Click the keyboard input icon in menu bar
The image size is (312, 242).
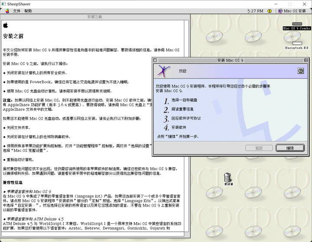[x=270, y=11]
